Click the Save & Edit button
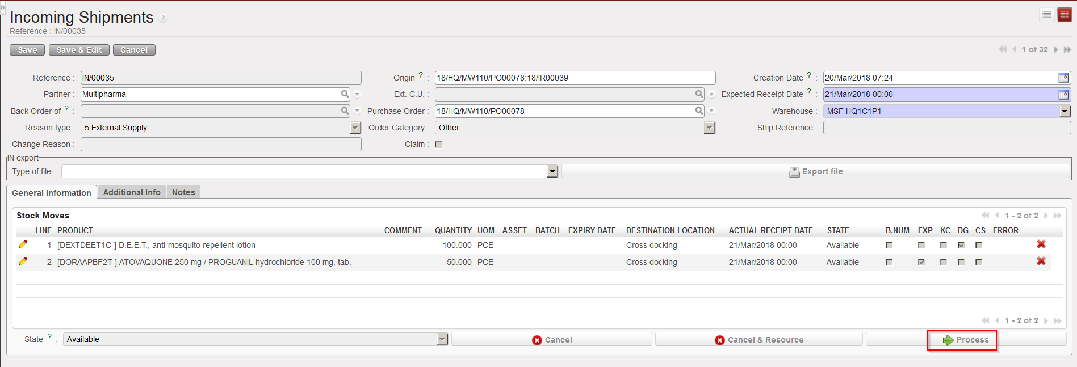This screenshot has width=1077, height=367. (79, 50)
